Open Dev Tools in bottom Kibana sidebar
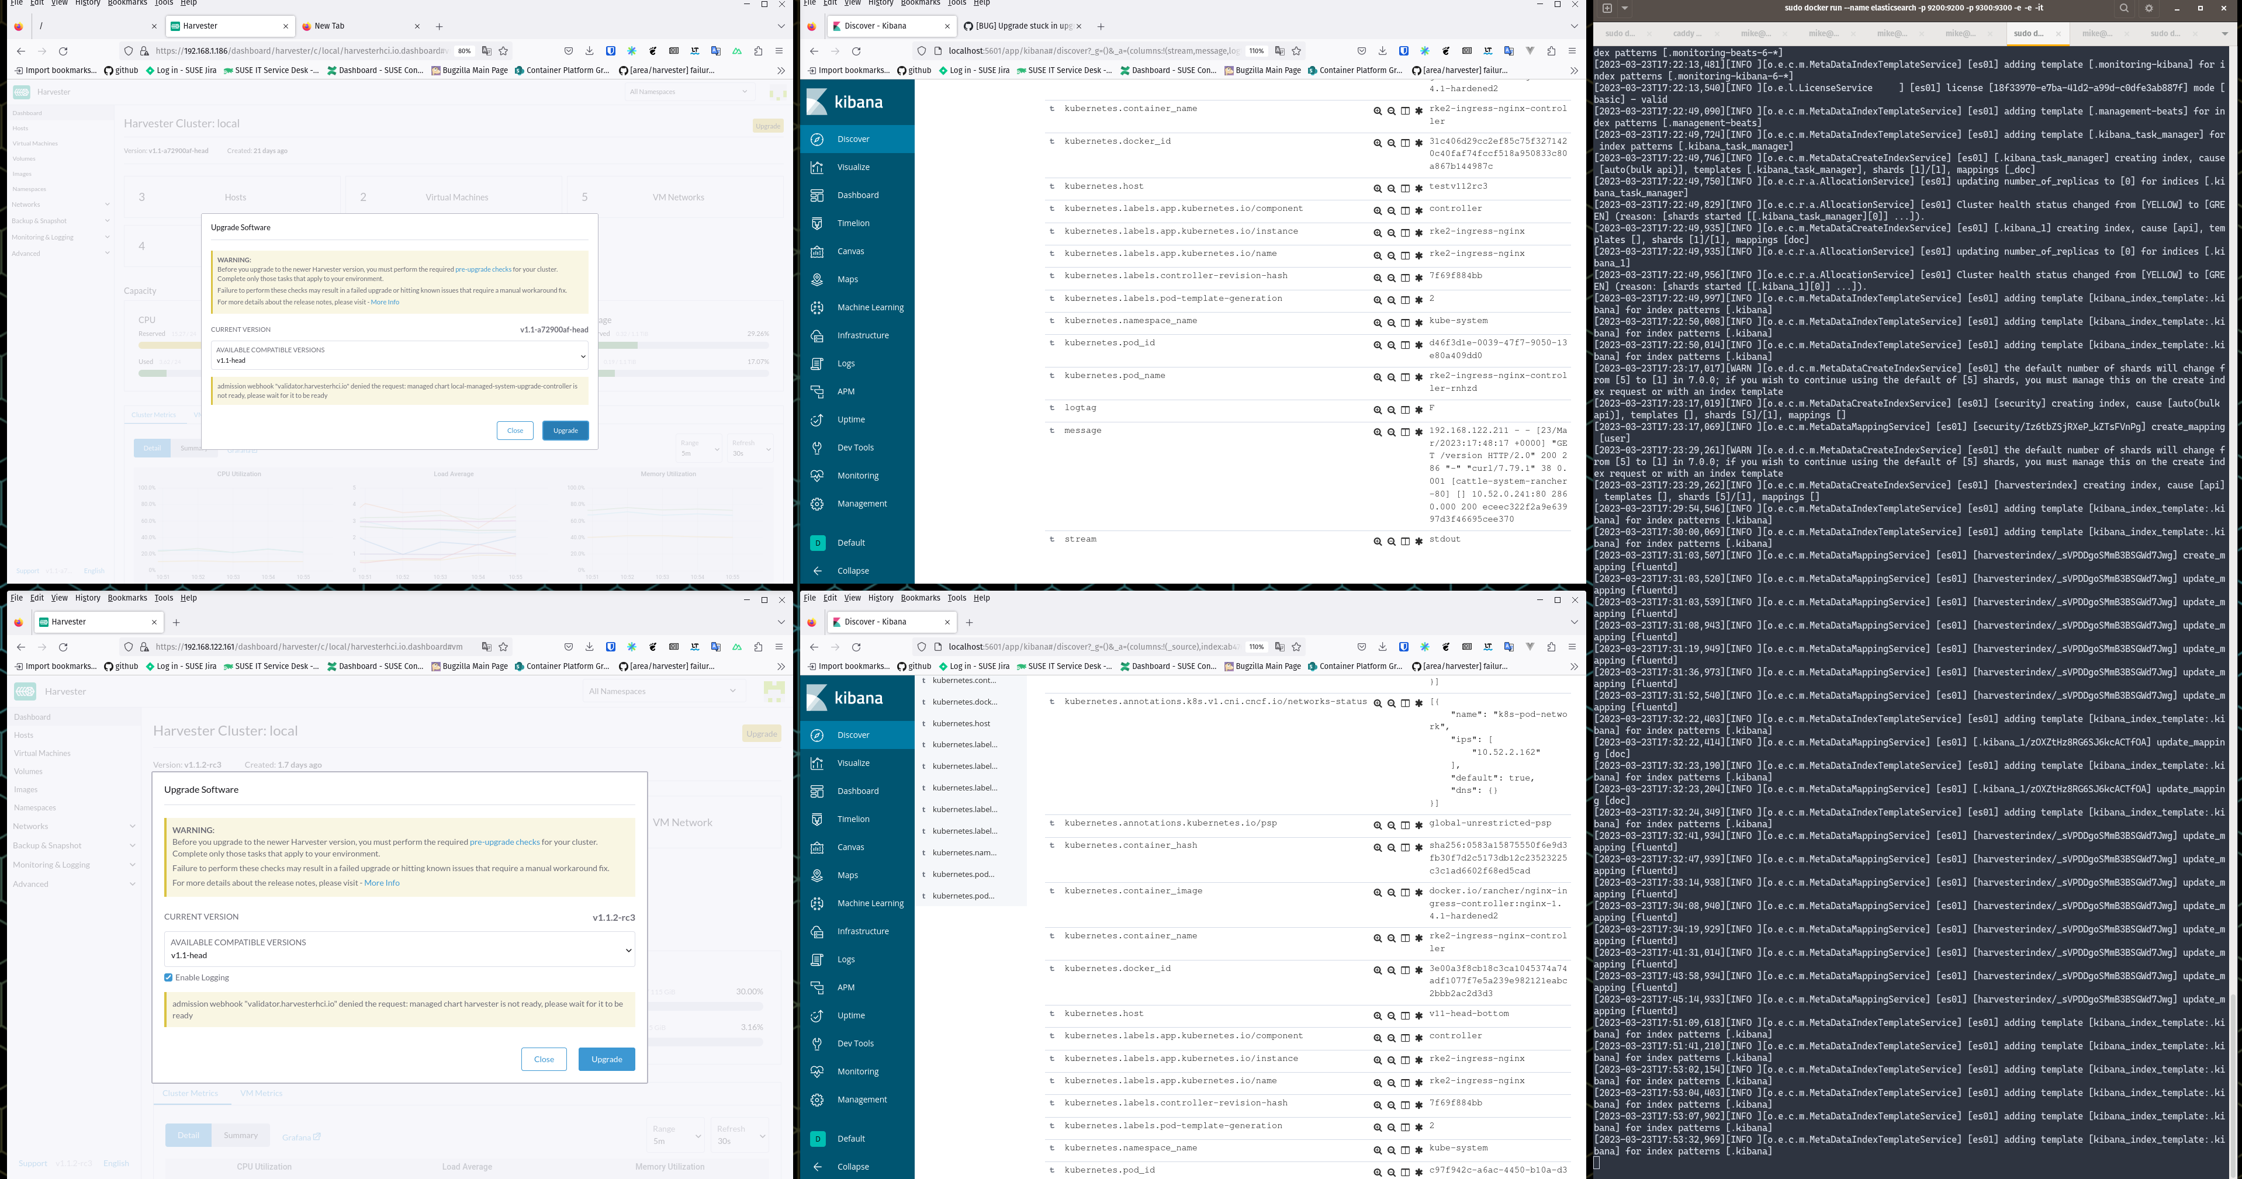The height and width of the screenshot is (1179, 2242). 854,1043
